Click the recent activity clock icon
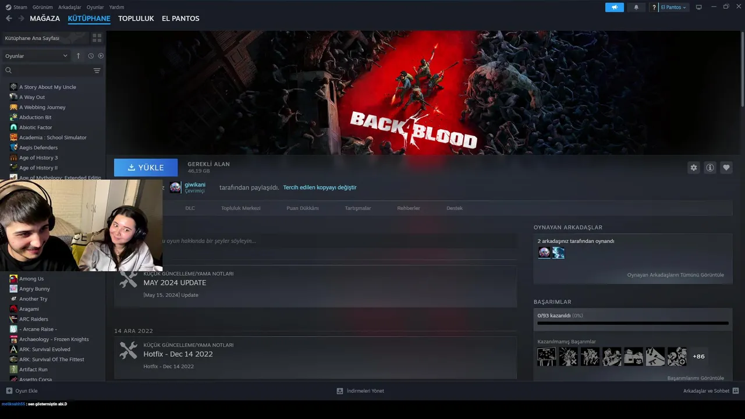This screenshot has height=419, width=745. click(x=91, y=56)
